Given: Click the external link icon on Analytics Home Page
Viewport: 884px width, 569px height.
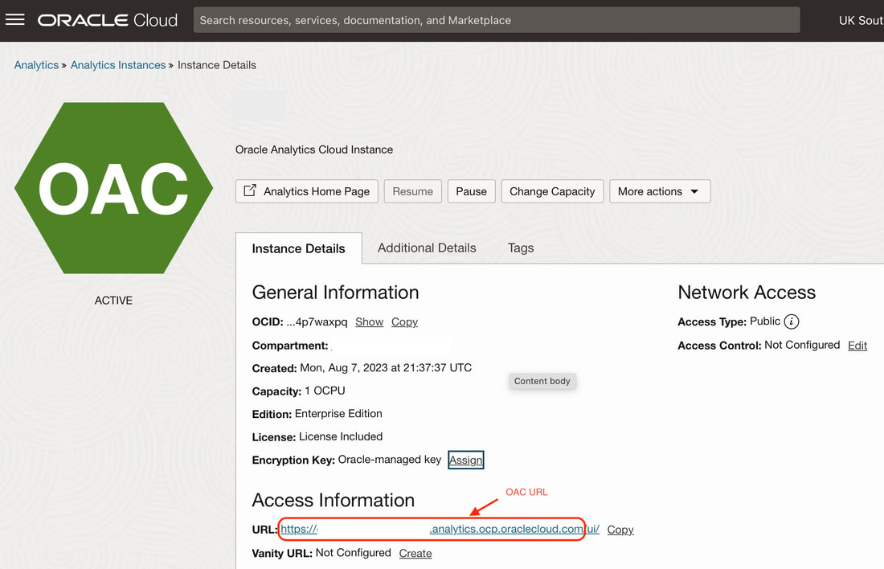Looking at the screenshot, I should pyautogui.click(x=250, y=190).
